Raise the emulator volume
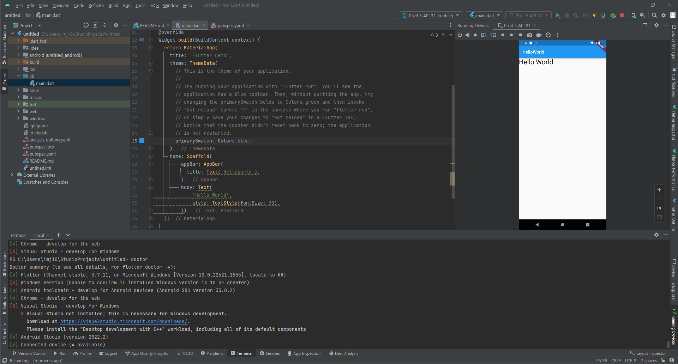 point(468,35)
